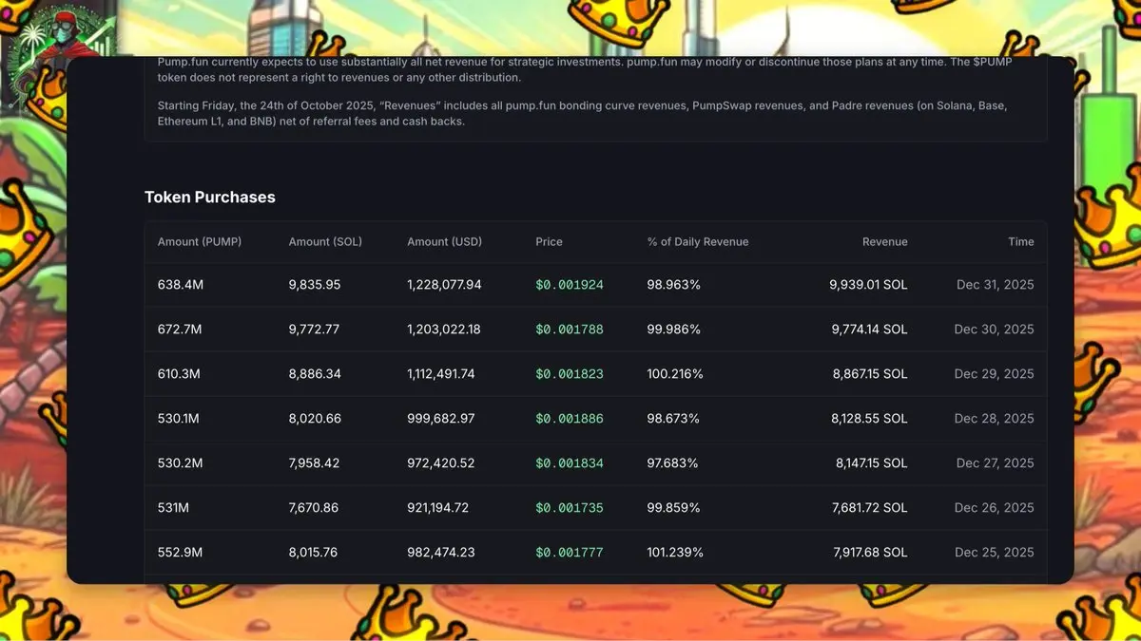Select the 9,774.14 SOL revenue cell
Screen dimensions: 1141x641
(x=869, y=330)
